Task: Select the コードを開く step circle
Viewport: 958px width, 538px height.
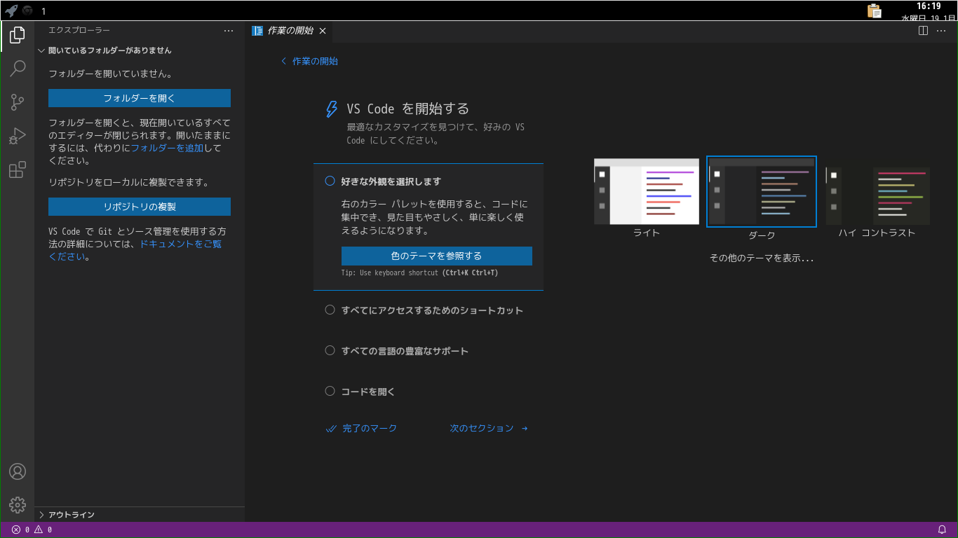Action: point(330,391)
